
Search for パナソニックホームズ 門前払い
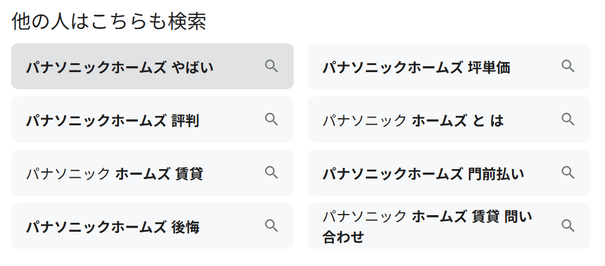pos(423,174)
